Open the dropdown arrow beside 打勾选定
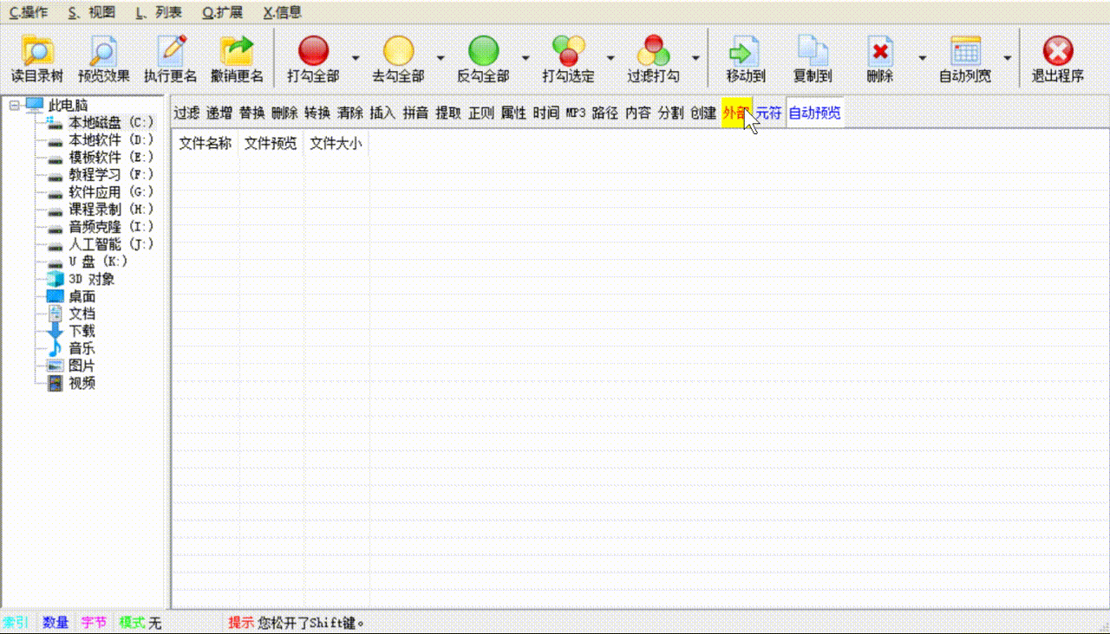Screen dimensions: 1110x634 [610, 58]
